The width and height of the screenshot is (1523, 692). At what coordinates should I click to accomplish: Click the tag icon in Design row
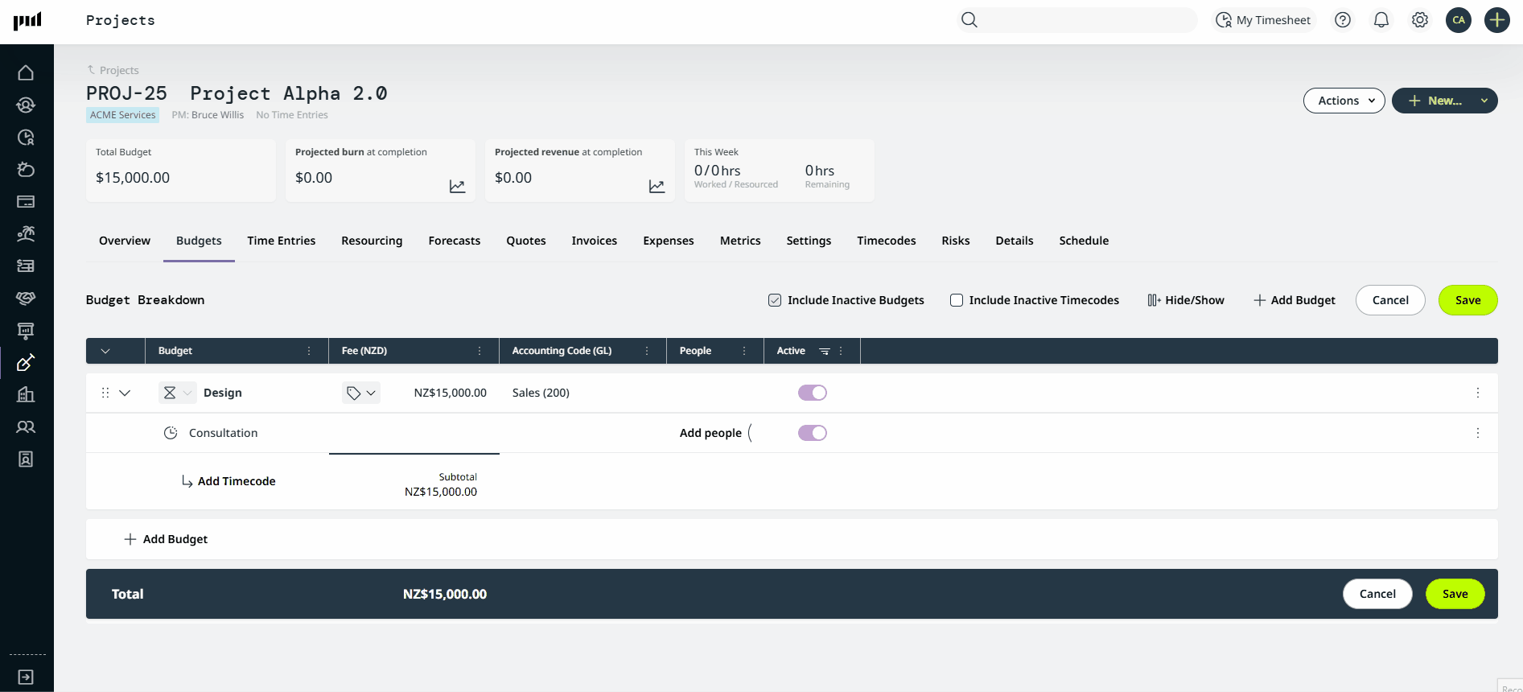[353, 393]
